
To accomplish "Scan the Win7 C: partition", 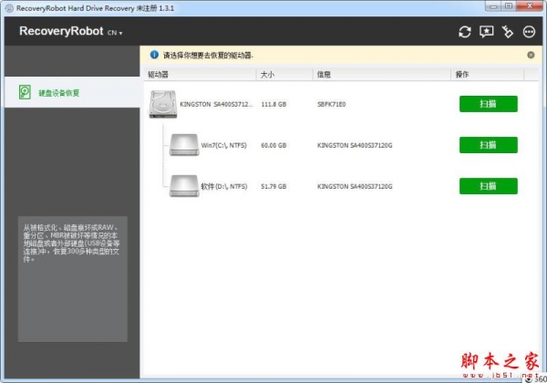I will (488, 145).
